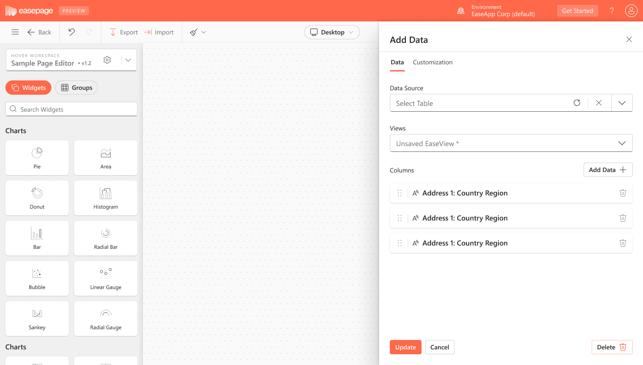Select the Linear Gauge widget

pyautogui.click(x=106, y=278)
